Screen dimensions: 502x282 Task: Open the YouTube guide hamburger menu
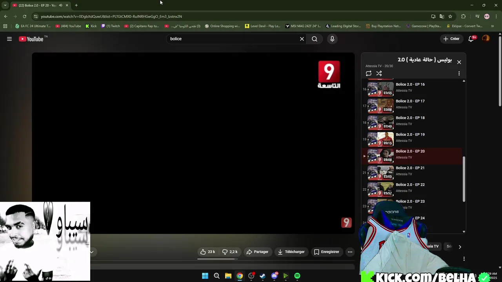click(9, 39)
